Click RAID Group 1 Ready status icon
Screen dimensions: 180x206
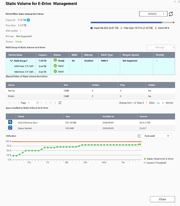coord(55,60)
